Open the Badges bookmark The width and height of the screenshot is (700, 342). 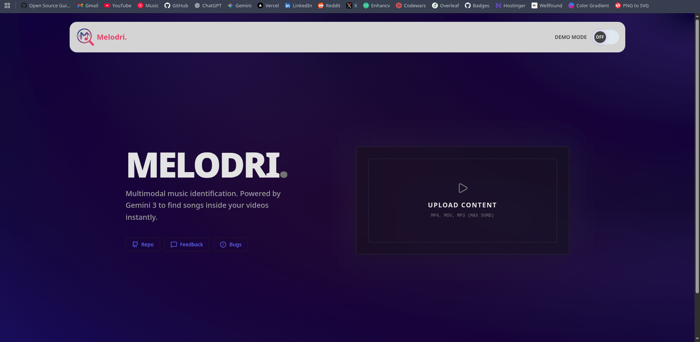[x=477, y=5]
